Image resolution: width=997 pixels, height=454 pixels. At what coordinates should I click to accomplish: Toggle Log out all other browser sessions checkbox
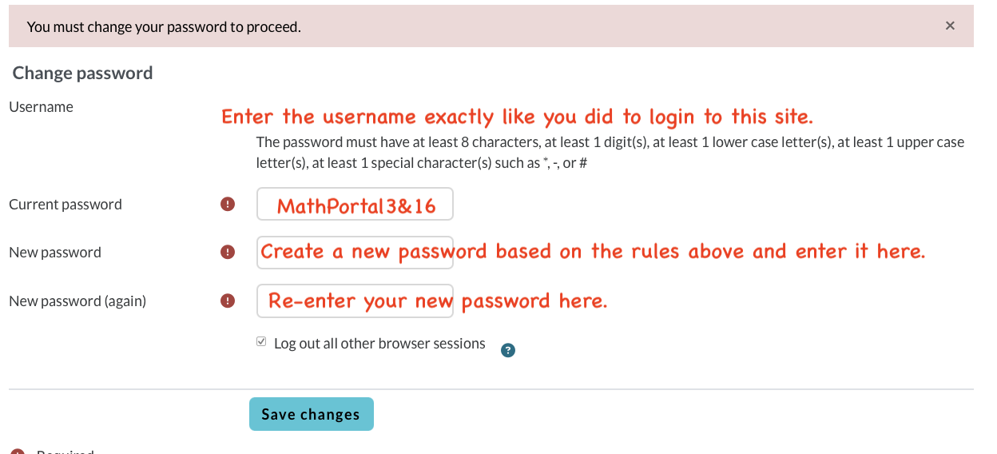(x=261, y=342)
